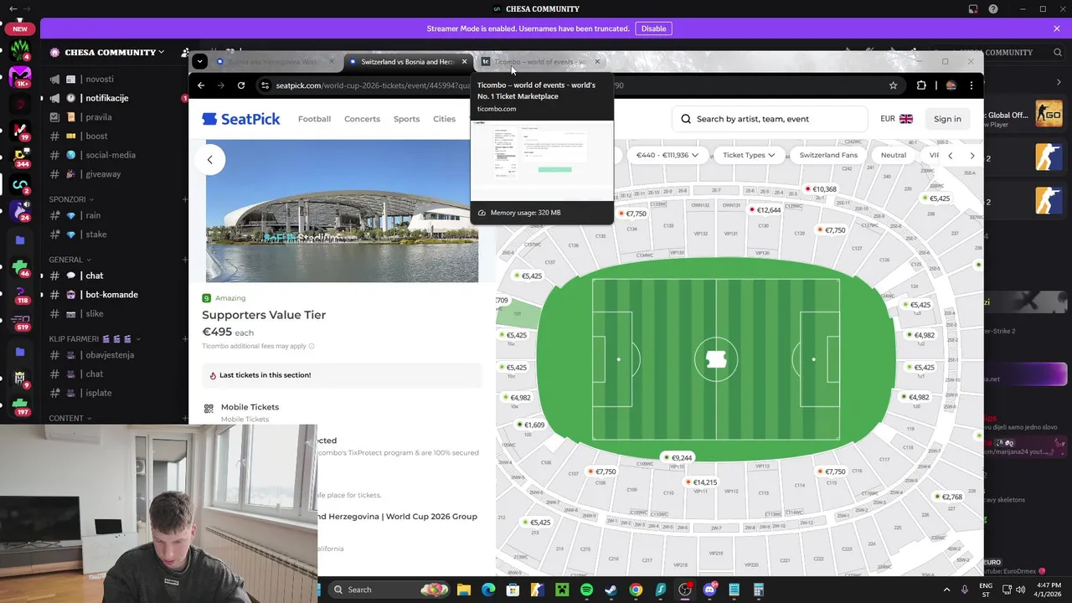Open Microsoft Edge from taskbar

click(488, 590)
